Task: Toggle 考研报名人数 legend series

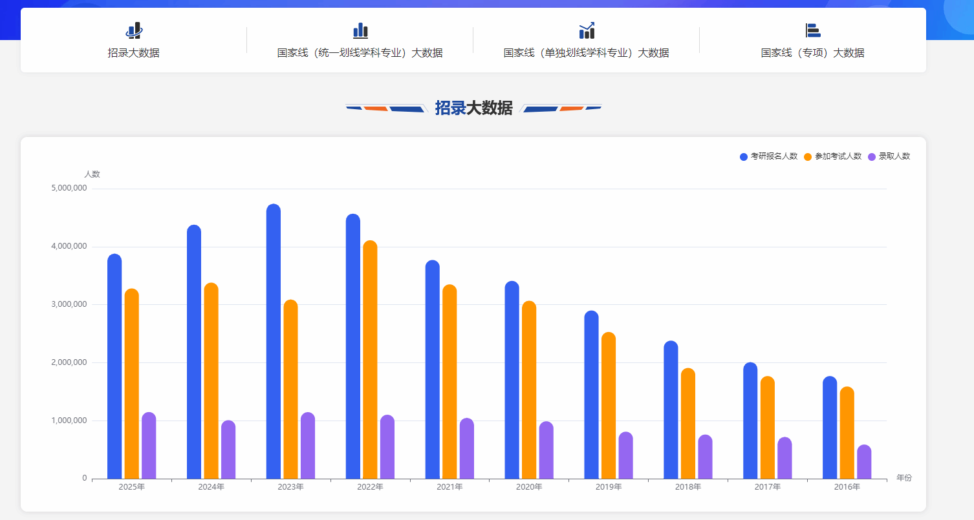Action: (x=774, y=156)
